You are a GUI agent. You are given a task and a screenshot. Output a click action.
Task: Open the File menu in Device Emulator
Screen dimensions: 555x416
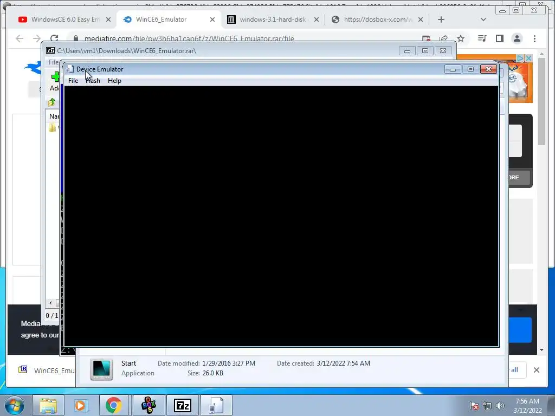tap(73, 81)
